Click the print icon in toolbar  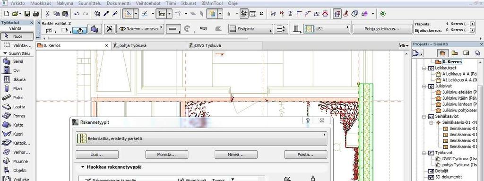(36, 14)
